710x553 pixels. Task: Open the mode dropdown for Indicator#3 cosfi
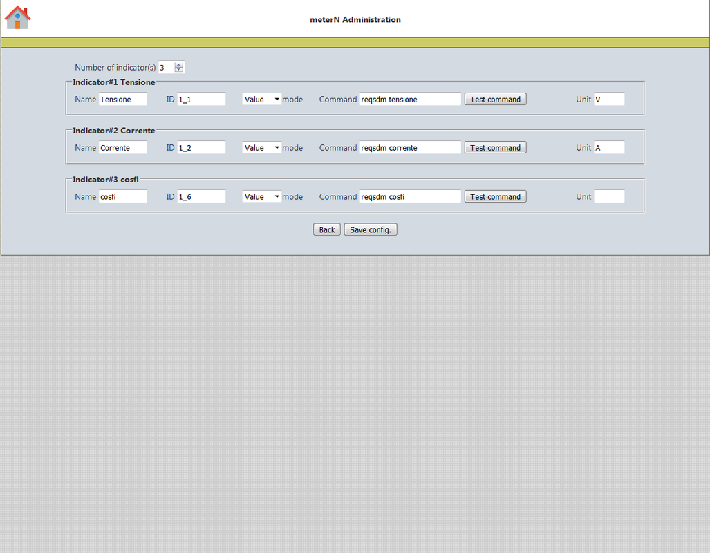pyautogui.click(x=261, y=196)
